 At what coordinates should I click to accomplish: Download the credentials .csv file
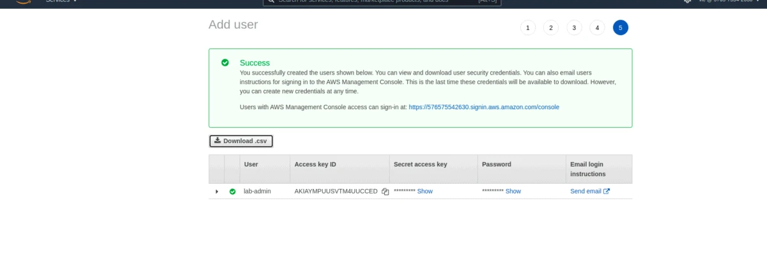click(242, 141)
